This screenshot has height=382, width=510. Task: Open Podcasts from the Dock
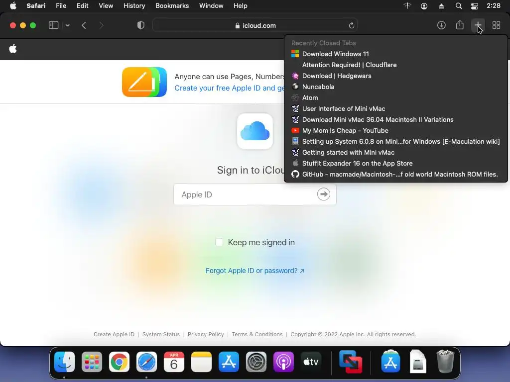tap(283, 362)
